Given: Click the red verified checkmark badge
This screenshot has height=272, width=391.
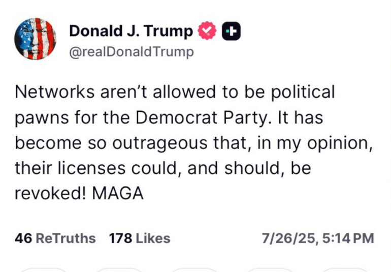Looking at the screenshot, I should tap(207, 32).
